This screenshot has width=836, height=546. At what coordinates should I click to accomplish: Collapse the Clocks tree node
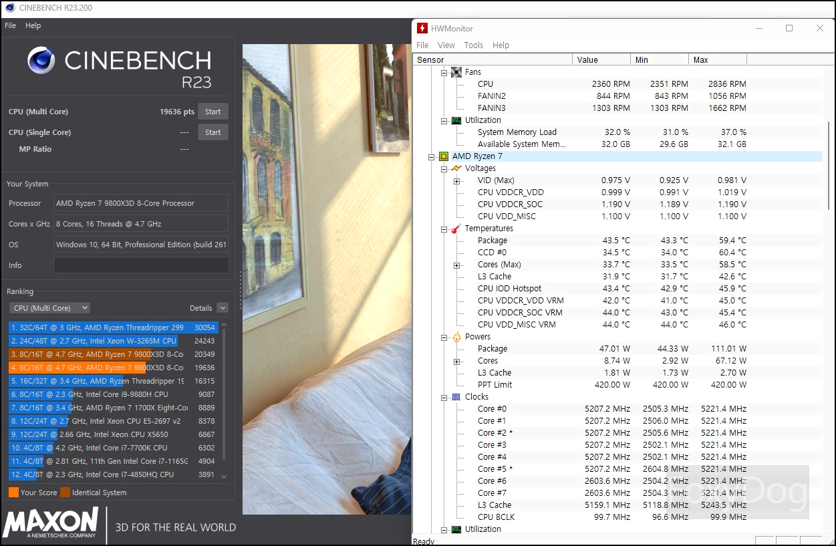pos(444,397)
